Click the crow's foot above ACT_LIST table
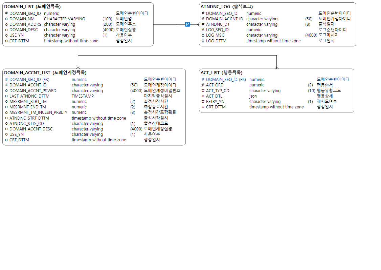381x270 pixels. [276, 67]
